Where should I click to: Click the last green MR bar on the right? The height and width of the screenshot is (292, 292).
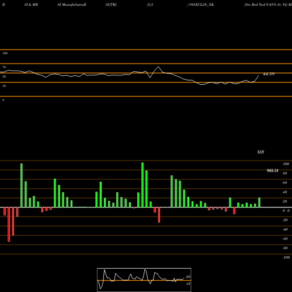pos(259,203)
